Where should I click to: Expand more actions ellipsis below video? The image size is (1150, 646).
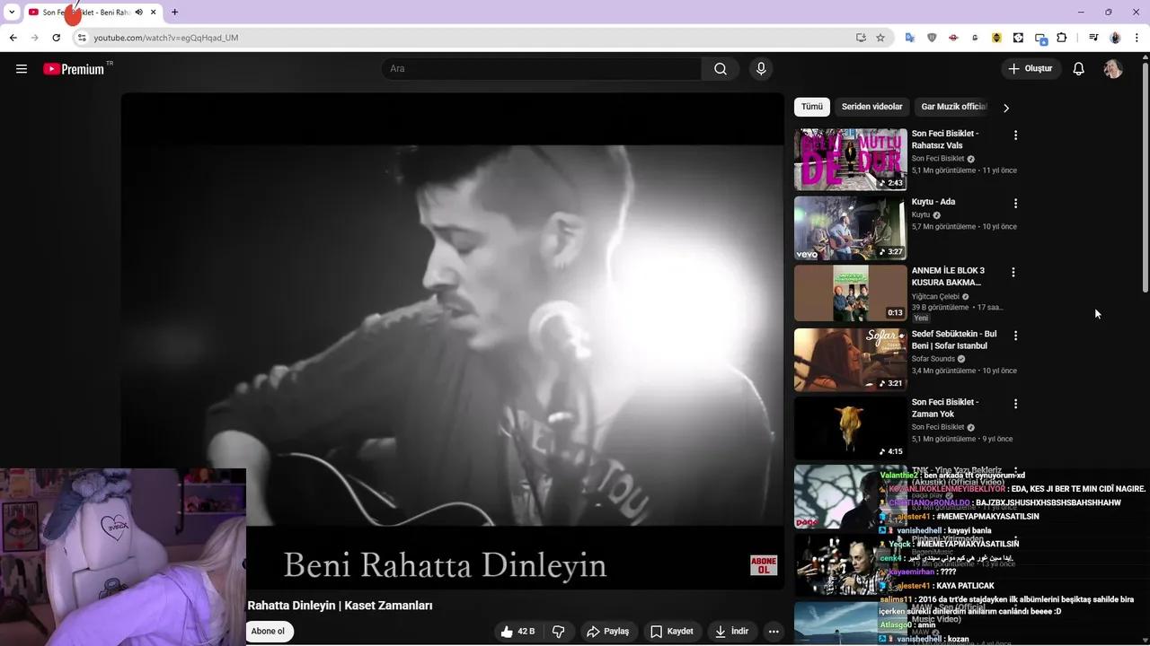(773, 632)
